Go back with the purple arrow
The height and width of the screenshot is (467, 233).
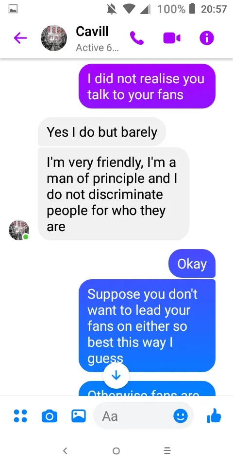tap(20, 38)
